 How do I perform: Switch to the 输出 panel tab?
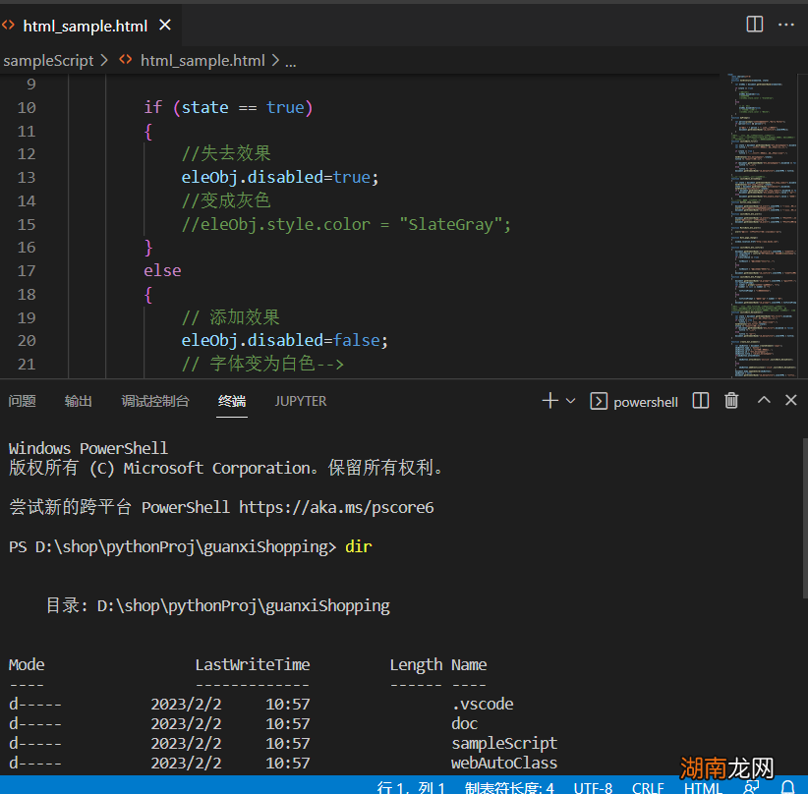[79, 401]
